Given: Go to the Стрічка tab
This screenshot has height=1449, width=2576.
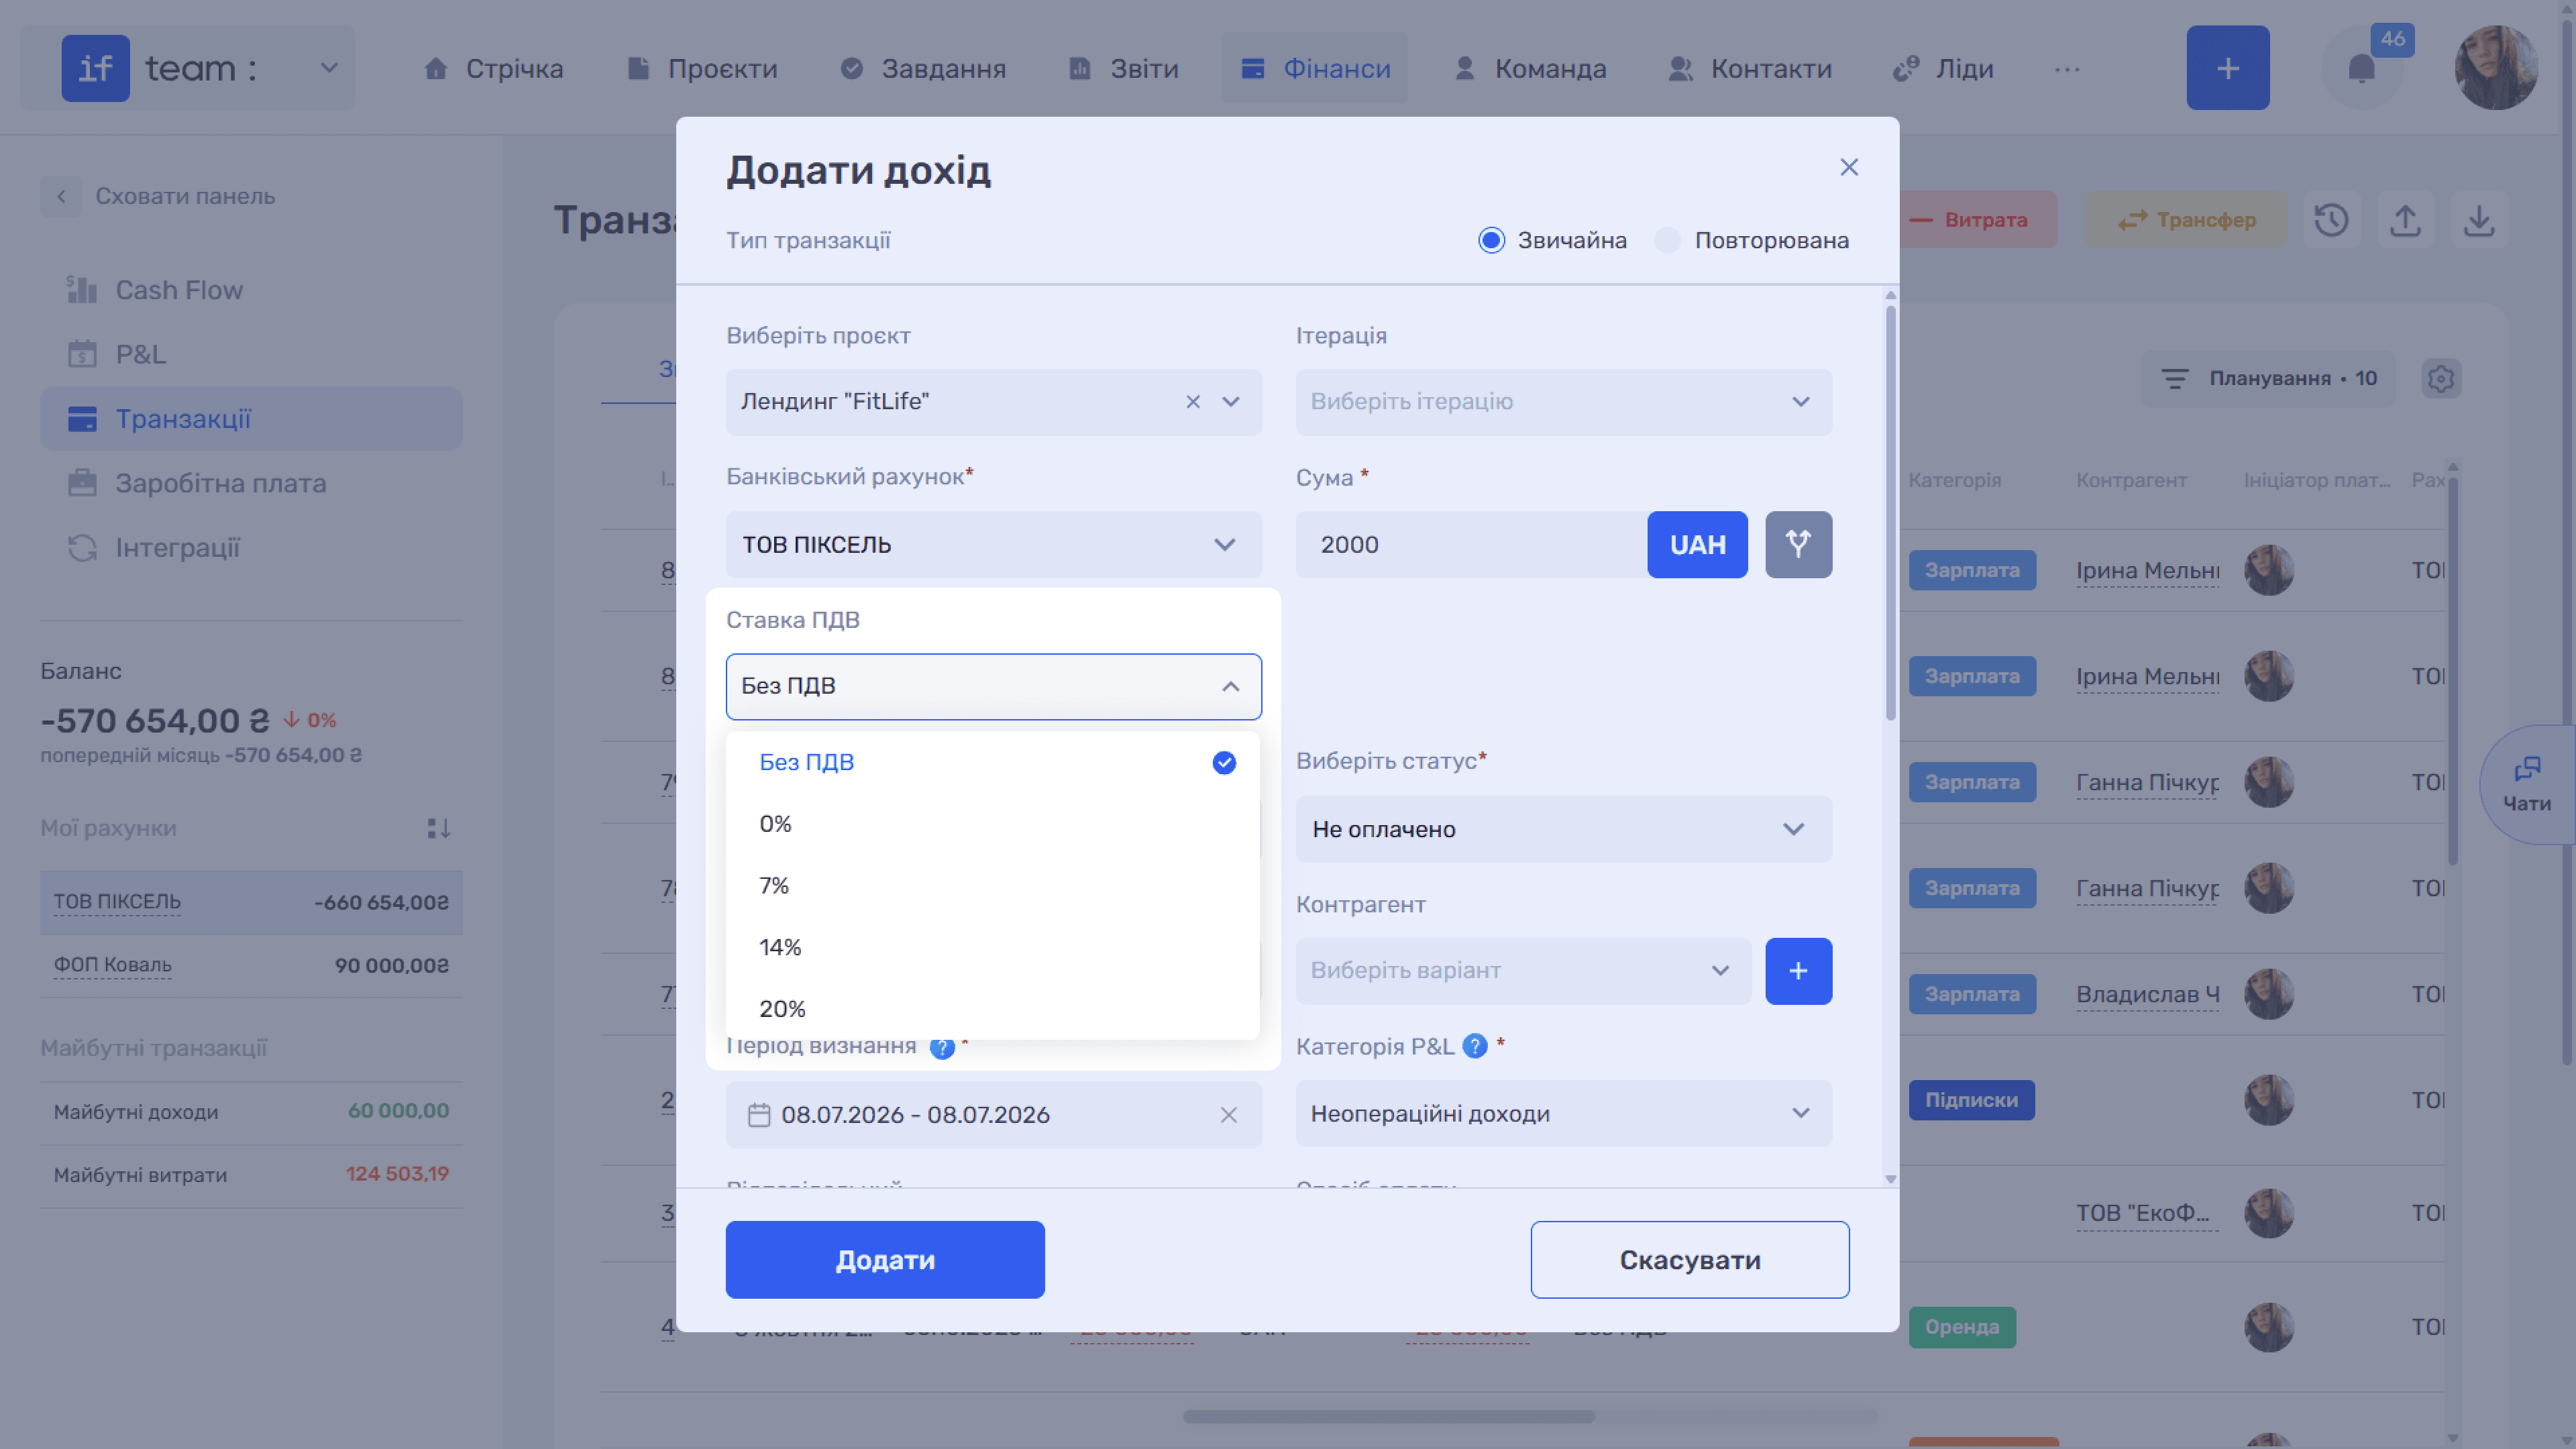Looking at the screenshot, I should pyautogui.click(x=493, y=68).
